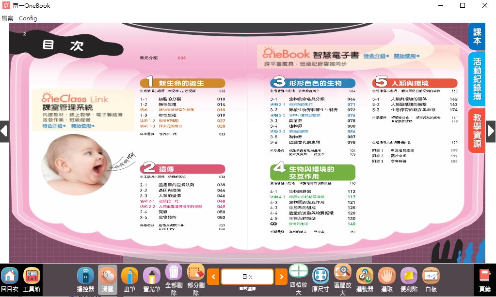Open the 檔案 menu
This screenshot has height=297, width=496.
point(7,18)
